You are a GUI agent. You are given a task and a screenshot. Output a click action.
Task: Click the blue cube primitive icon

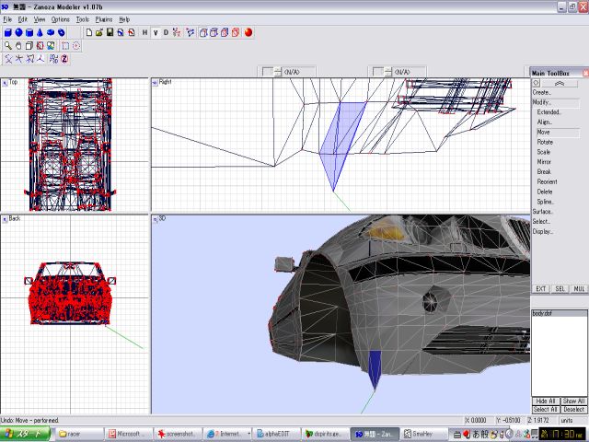pyautogui.click(x=7, y=32)
